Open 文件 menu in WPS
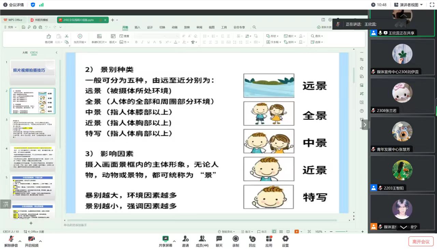This screenshot has height=249, width=437. (x=10, y=27)
